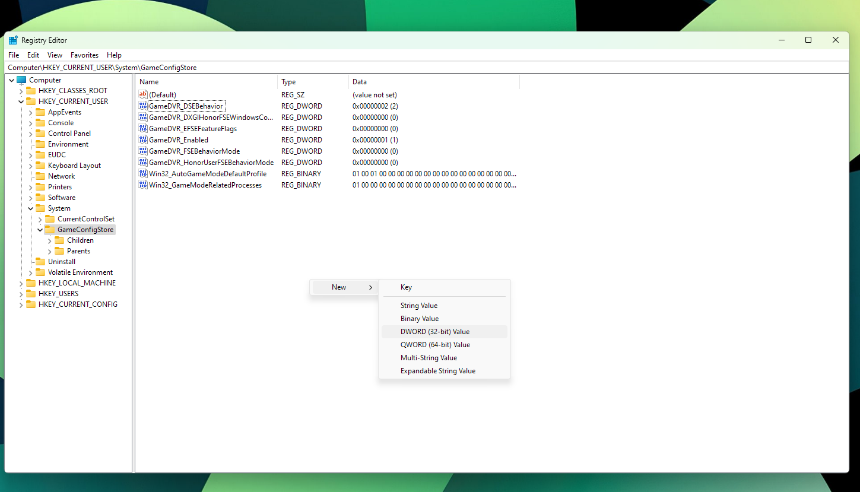
Task: Click data 0x00000001 (1) cell
Action: tap(375, 140)
